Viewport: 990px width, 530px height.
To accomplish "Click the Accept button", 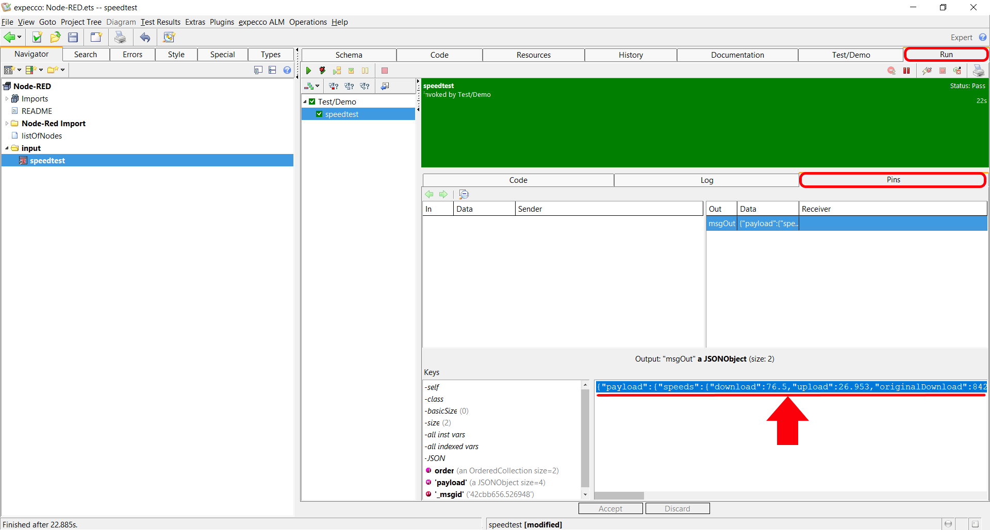I will tap(610, 508).
